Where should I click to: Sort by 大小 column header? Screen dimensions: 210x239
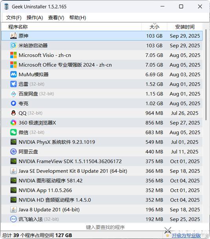[x=154, y=27]
